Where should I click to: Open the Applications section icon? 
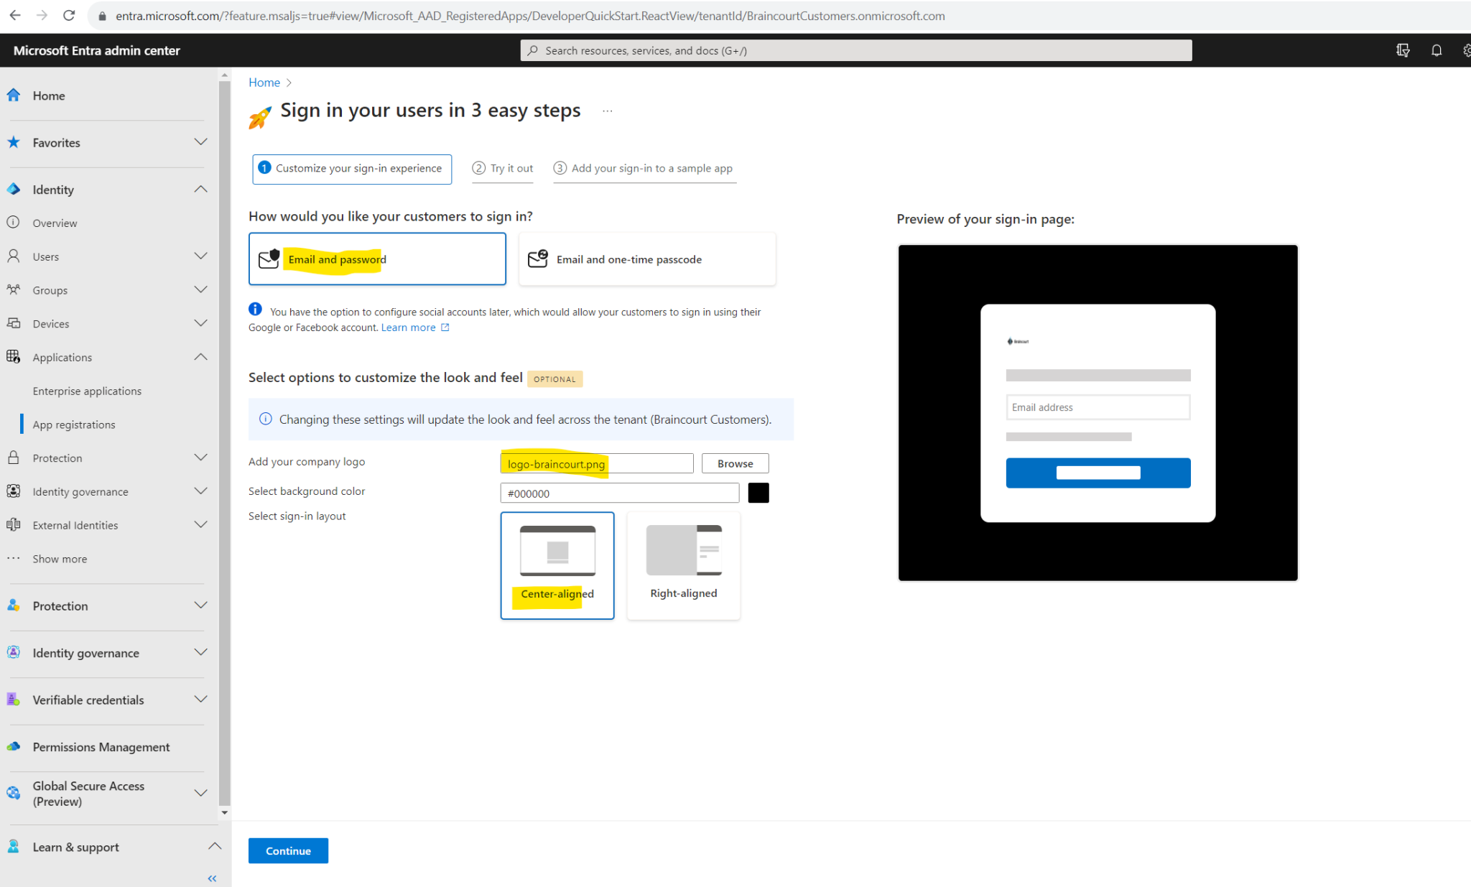13,356
